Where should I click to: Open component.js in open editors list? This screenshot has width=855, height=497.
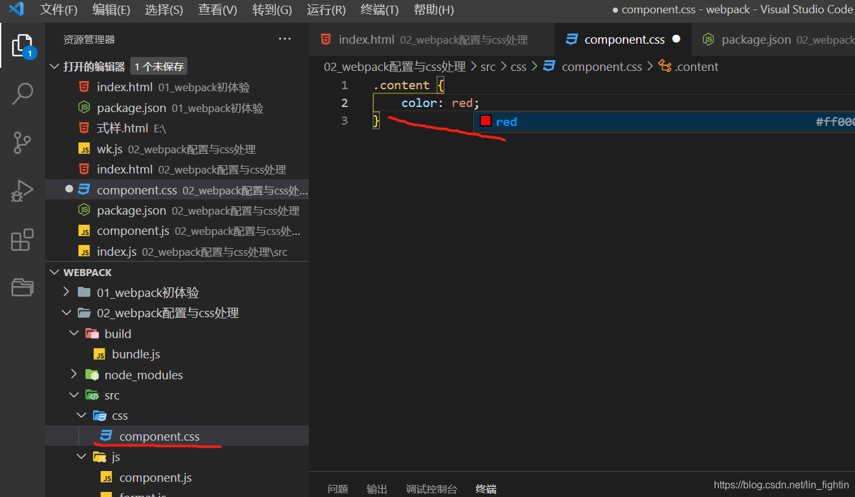point(177,231)
